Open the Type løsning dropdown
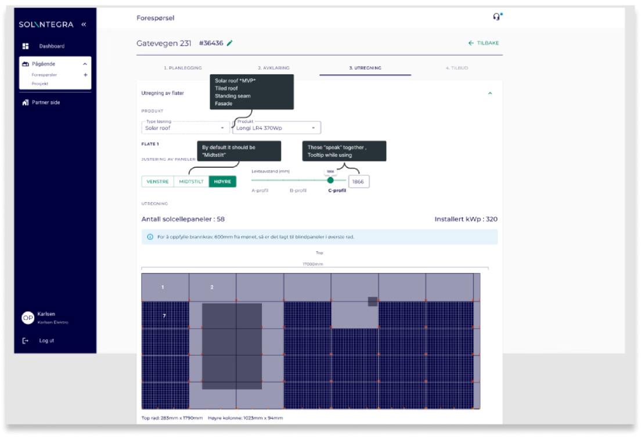The width and height of the screenshot is (641, 439). [185, 128]
